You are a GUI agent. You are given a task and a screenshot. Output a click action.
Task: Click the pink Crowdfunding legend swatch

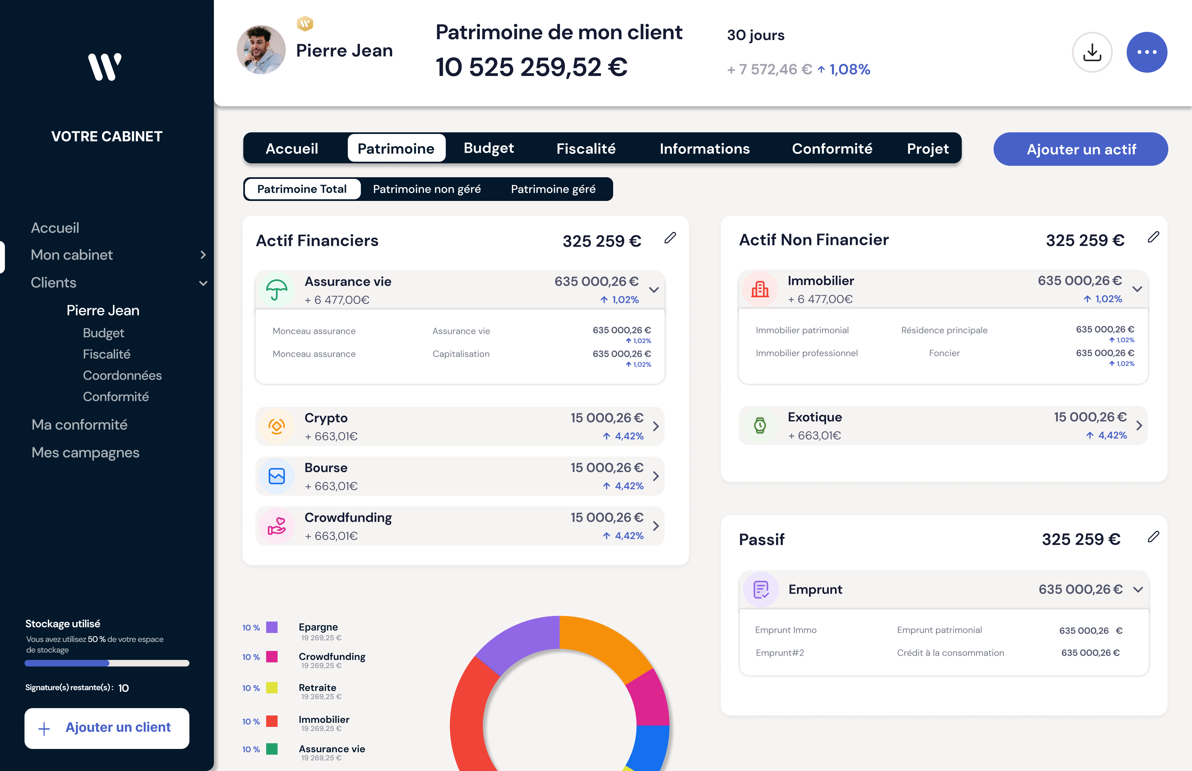pyautogui.click(x=272, y=657)
